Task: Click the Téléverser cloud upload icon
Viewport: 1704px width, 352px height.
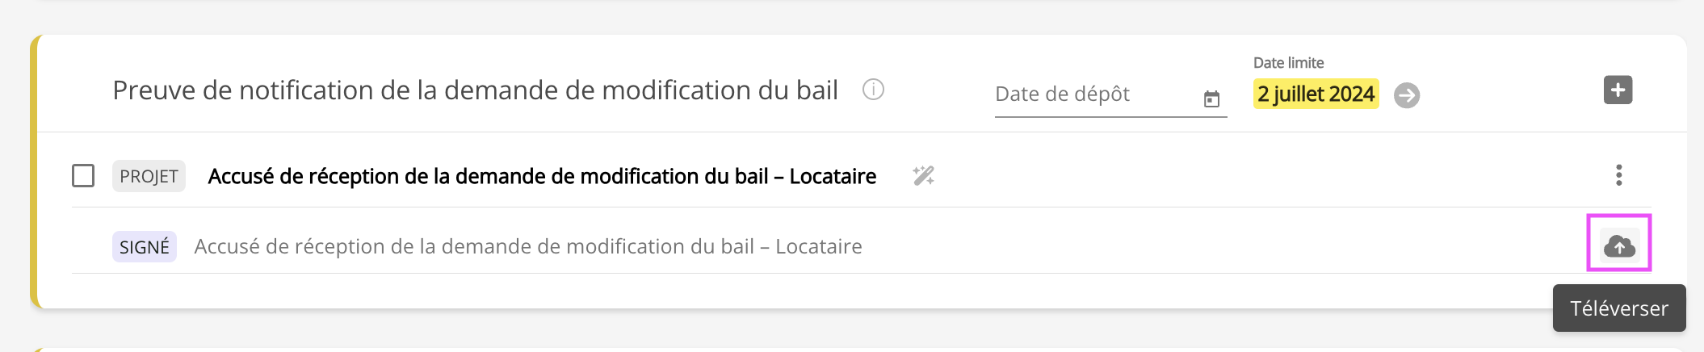Action: (x=1619, y=245)
